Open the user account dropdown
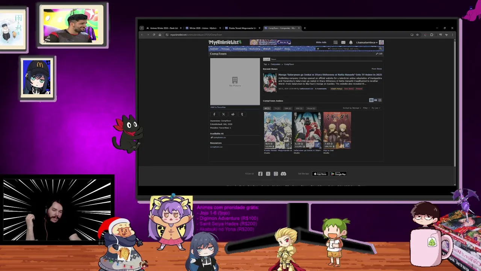Image resolution: width=481 pixels, height=271 pixels. (367, 43)
